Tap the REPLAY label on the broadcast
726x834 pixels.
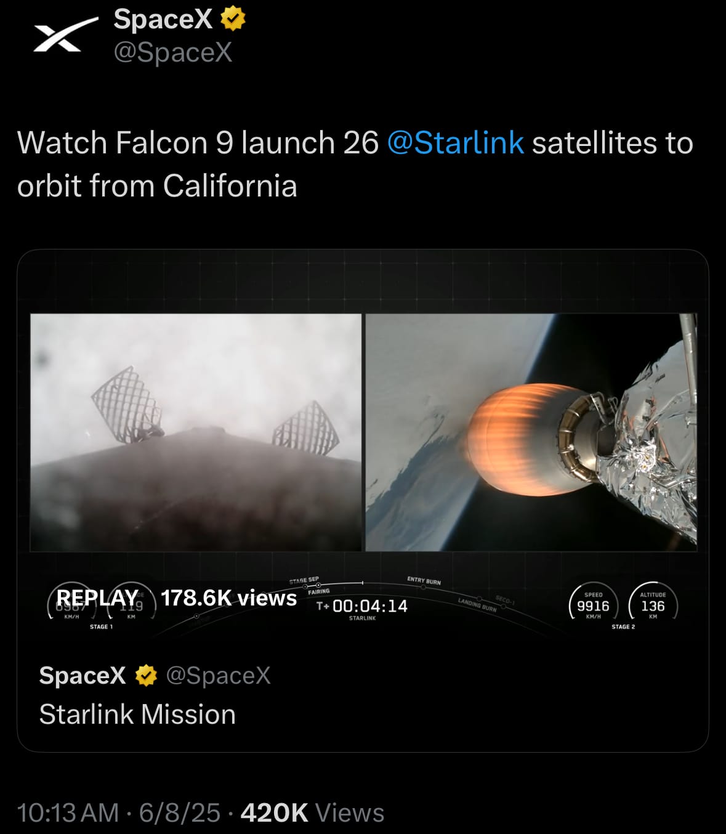pos(97,598)
